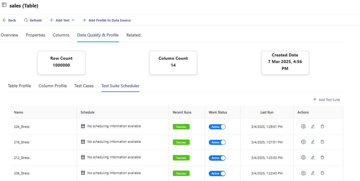Edit the 218_Stress test suite
The height and width of the screenshot is (181, 360).
point(313,142)
